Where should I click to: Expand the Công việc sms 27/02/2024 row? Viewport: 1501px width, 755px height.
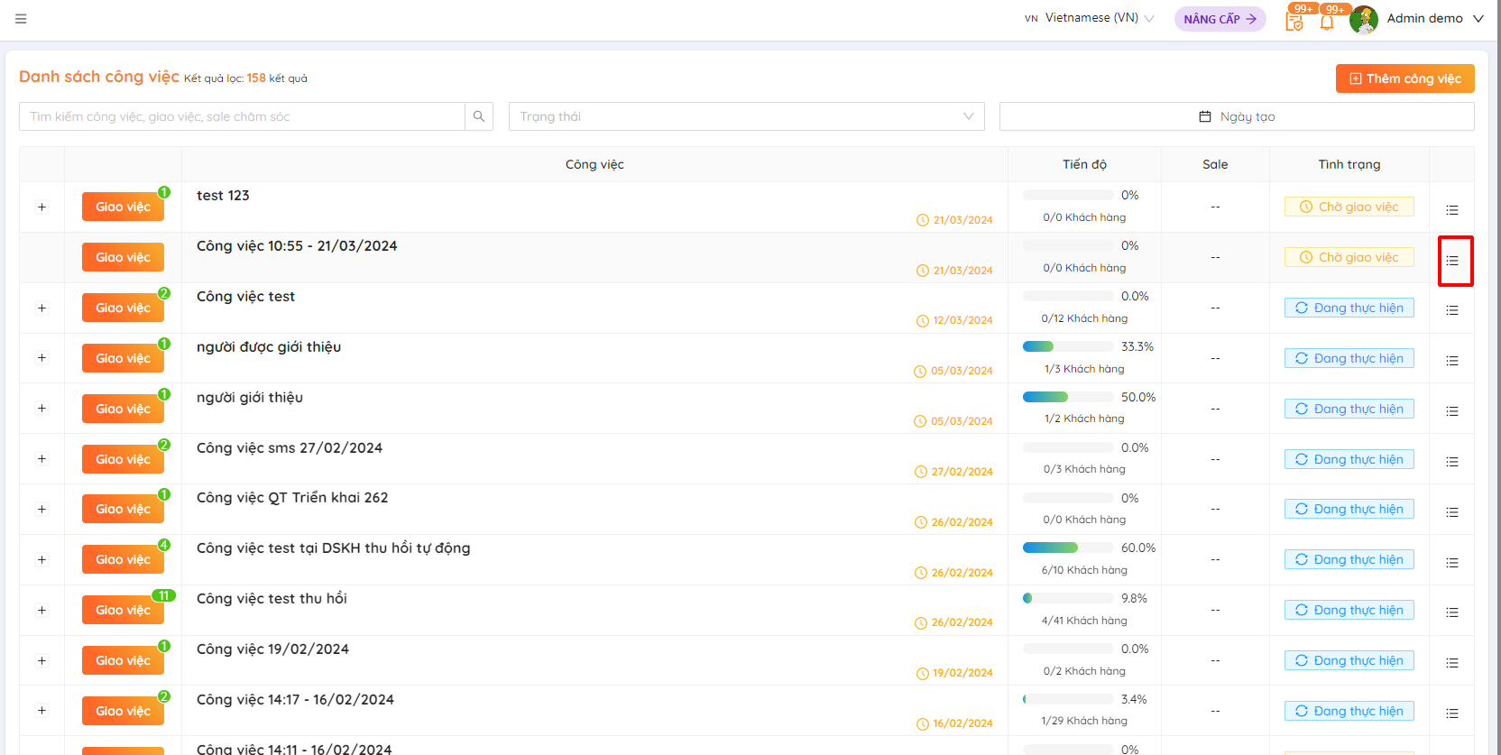41,459
